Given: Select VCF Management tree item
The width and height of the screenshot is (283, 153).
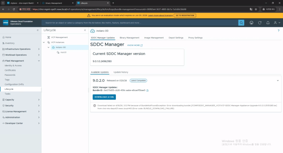Looking at the screenshot, I should pyautogui.click(x=59, y=37).
